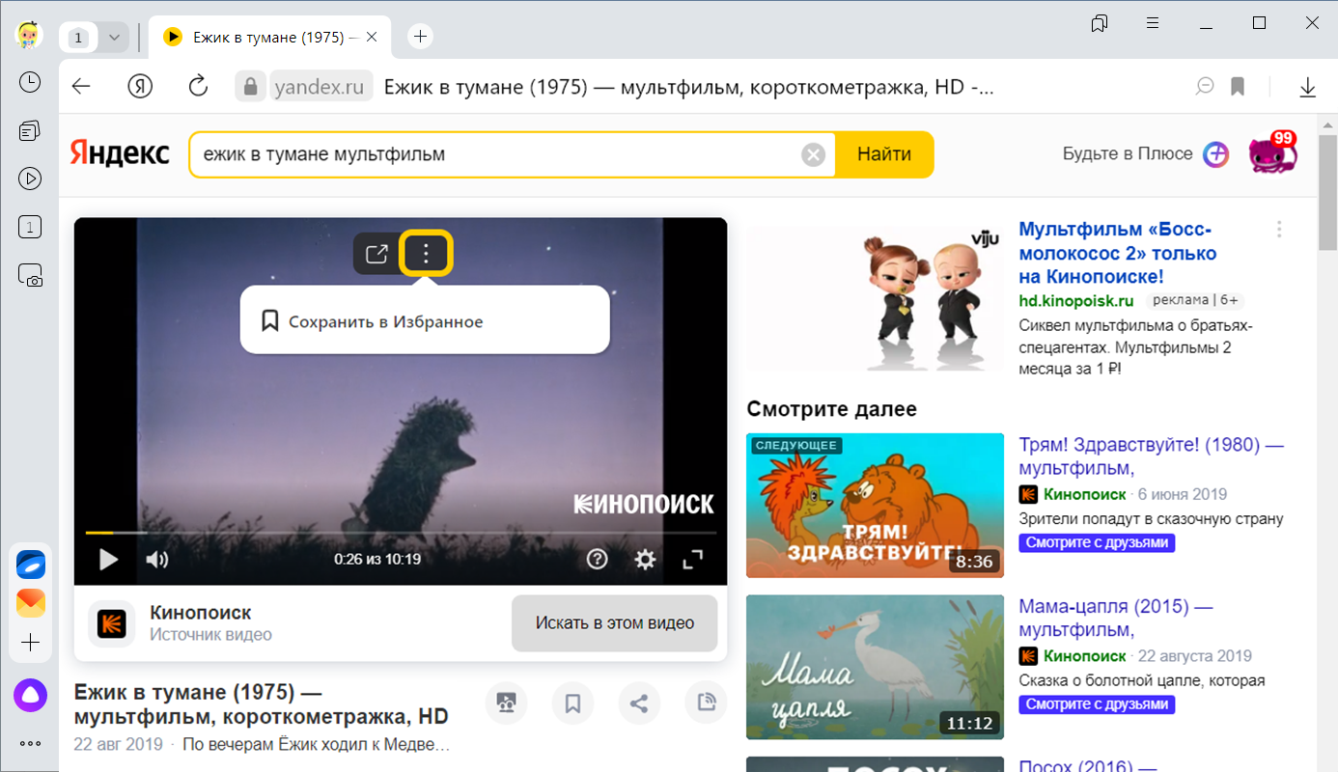Open the downloads panel

(1308, 87)
